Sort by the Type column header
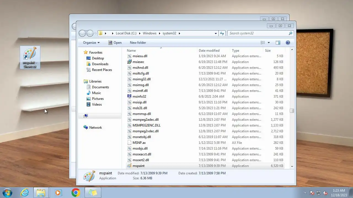 pyautogui.click(x=247, y=51)
